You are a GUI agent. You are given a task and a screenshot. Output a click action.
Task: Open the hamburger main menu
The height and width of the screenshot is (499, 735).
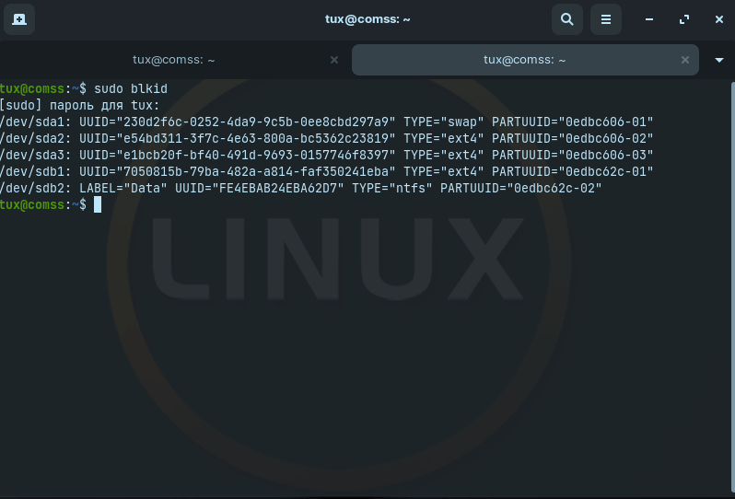pyautogui.click(x=606, y=19)
